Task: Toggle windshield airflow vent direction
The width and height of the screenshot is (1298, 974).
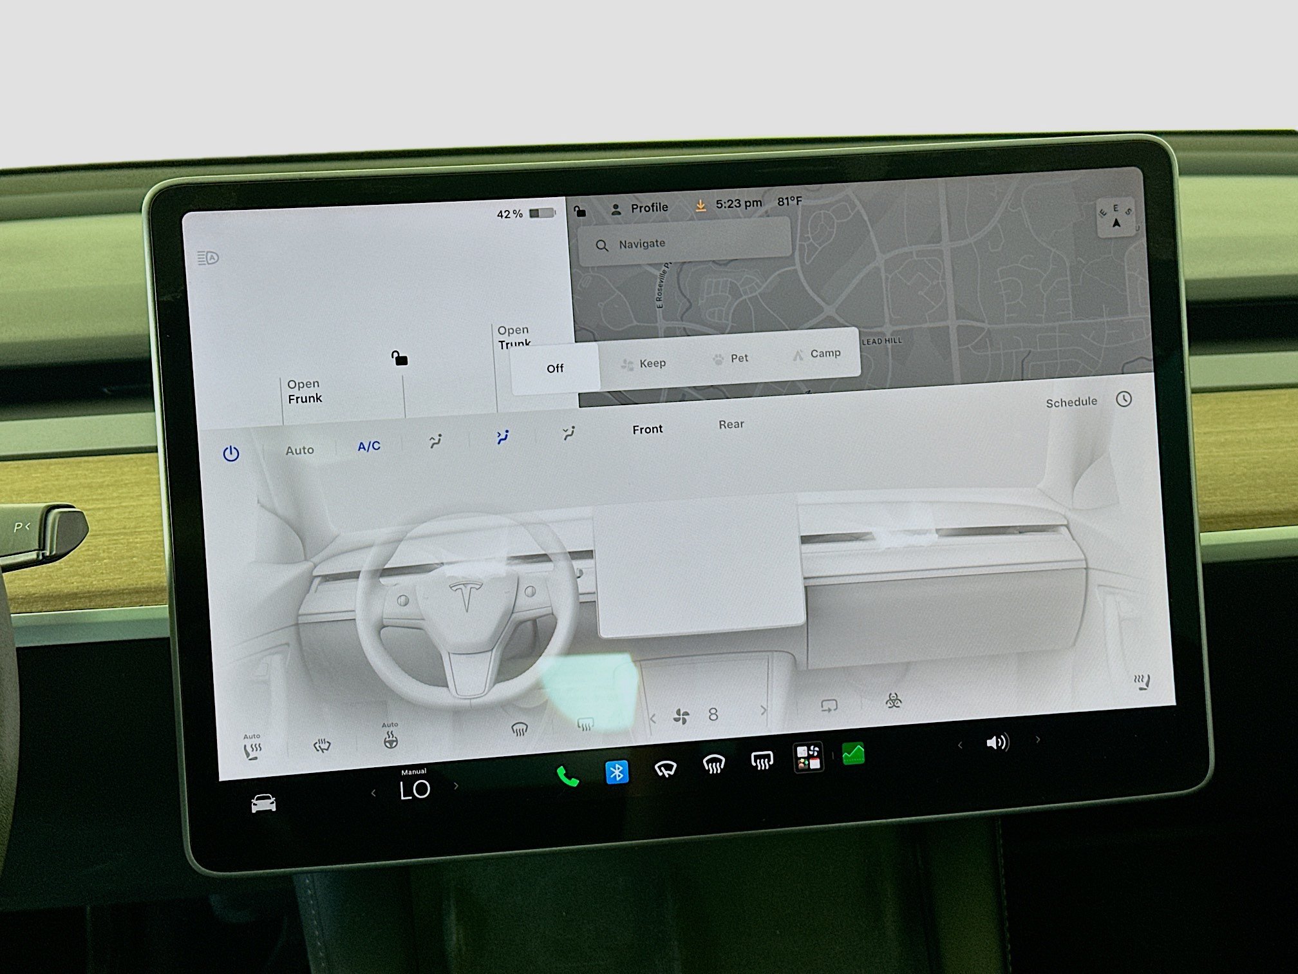Action: (436, 441)
